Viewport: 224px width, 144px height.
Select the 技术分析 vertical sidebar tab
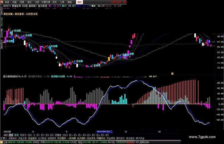pos(2,22)
